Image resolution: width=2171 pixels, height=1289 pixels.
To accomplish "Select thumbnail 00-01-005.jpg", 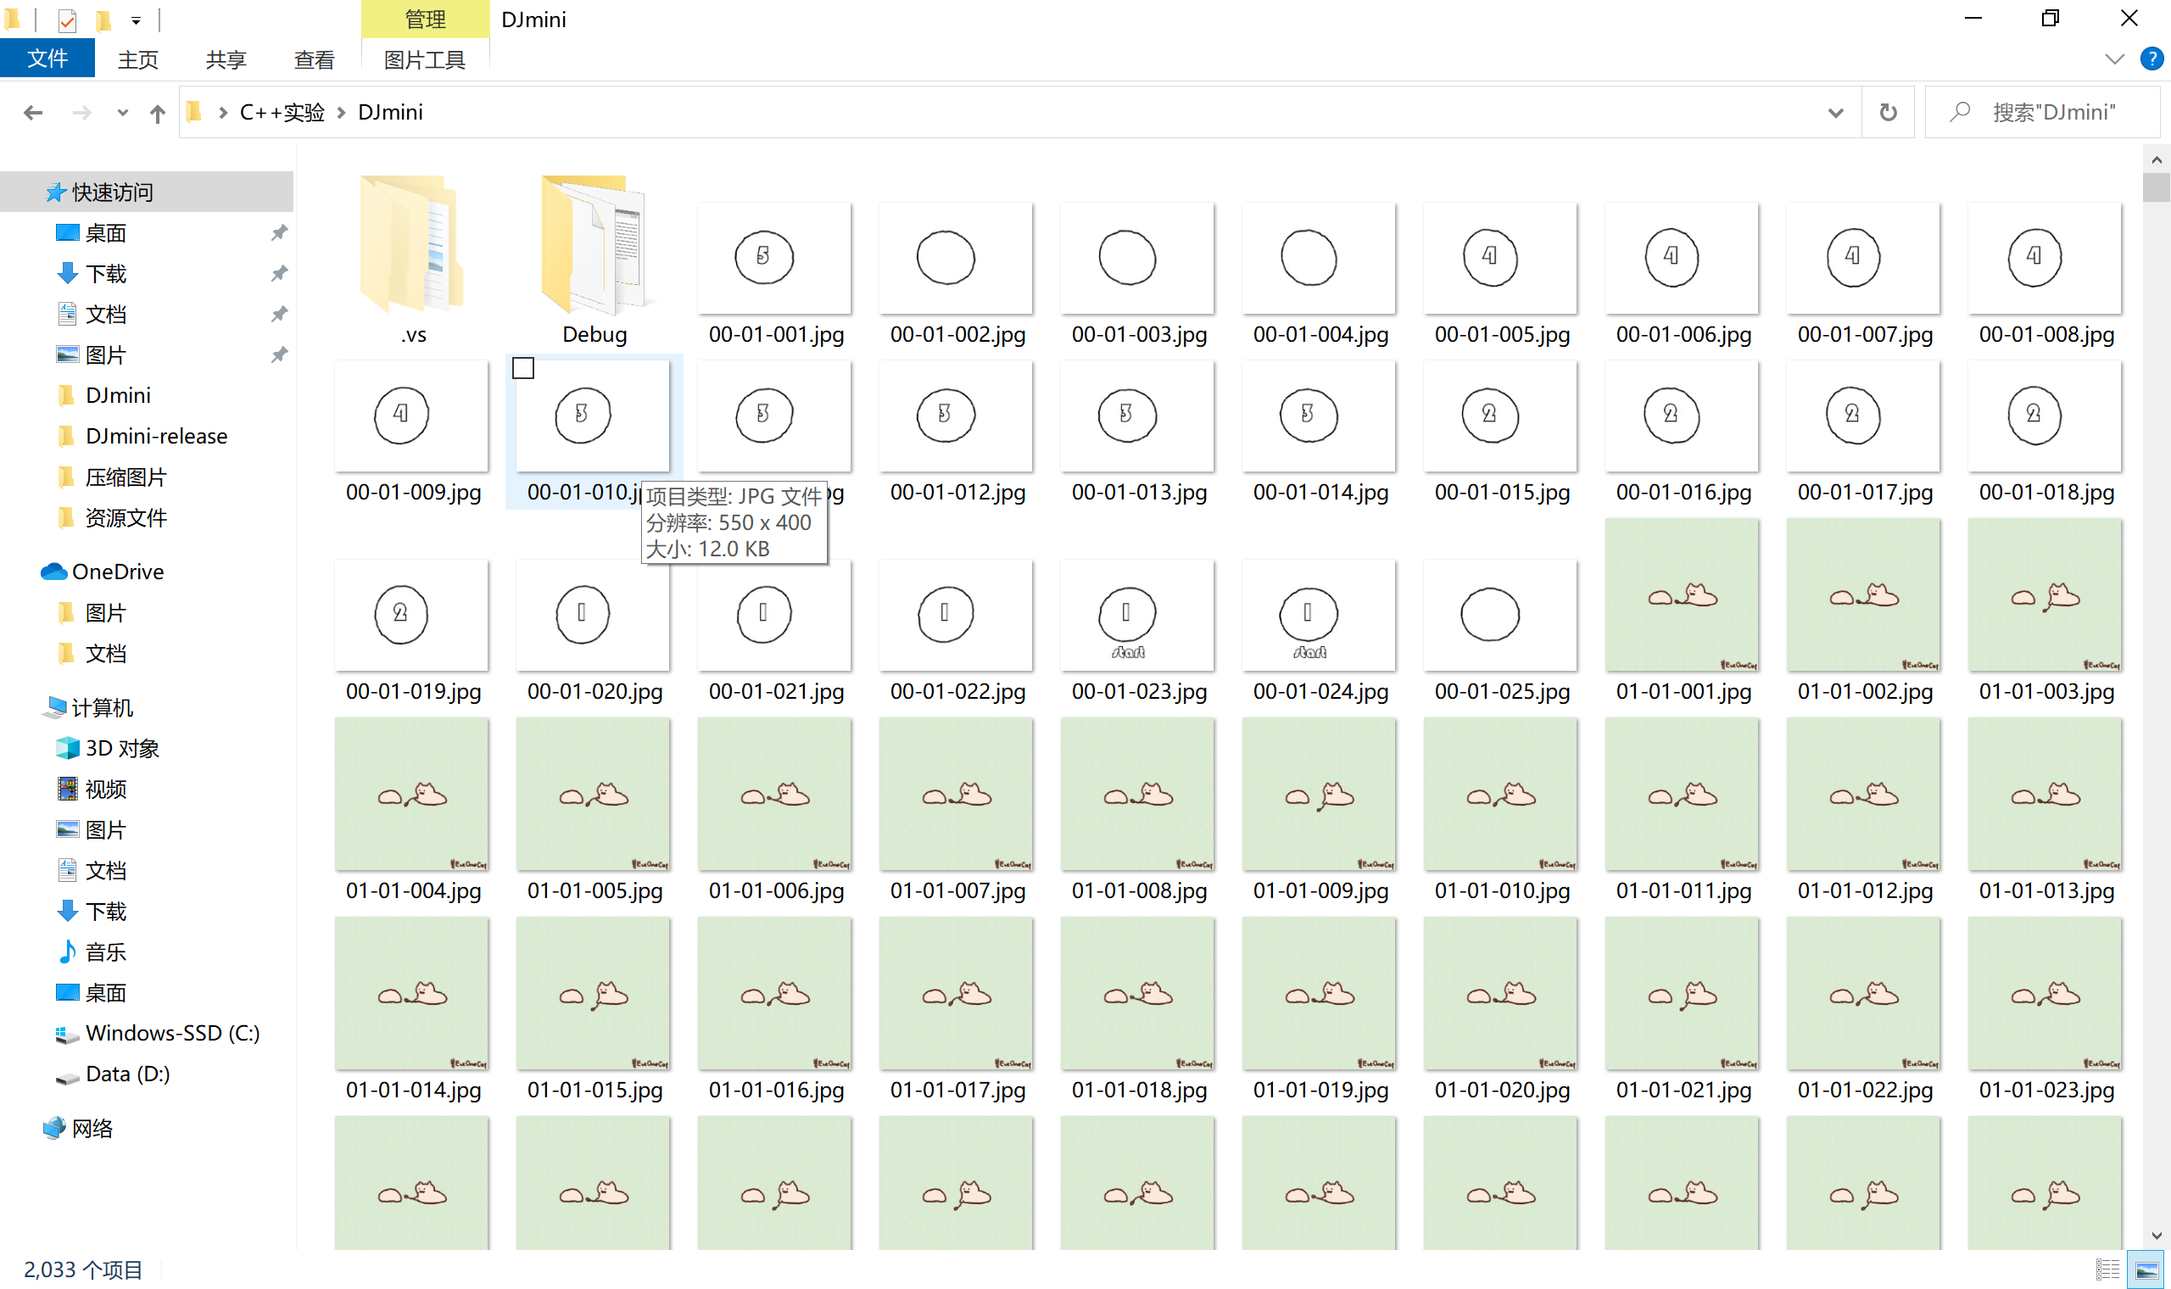I will coord(1500,258).
